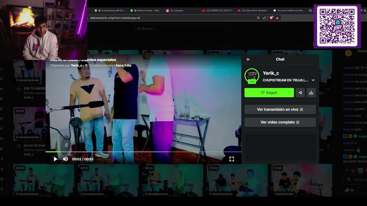Click the zoom magnifier icon in the address bar
This screenshot has height=206, width=367.
[x=258, y=18]
